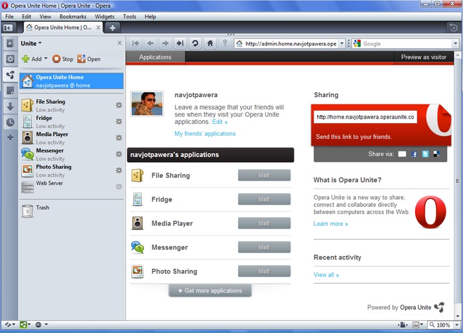Visit the Media Player application
The height and width of the screenshot is (333, 463).
[x=264, y=223]
